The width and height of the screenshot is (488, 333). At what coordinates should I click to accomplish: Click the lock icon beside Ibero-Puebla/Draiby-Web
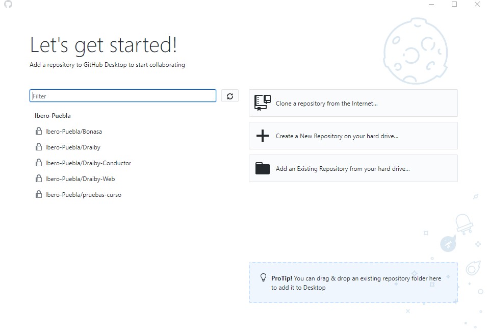39,178
